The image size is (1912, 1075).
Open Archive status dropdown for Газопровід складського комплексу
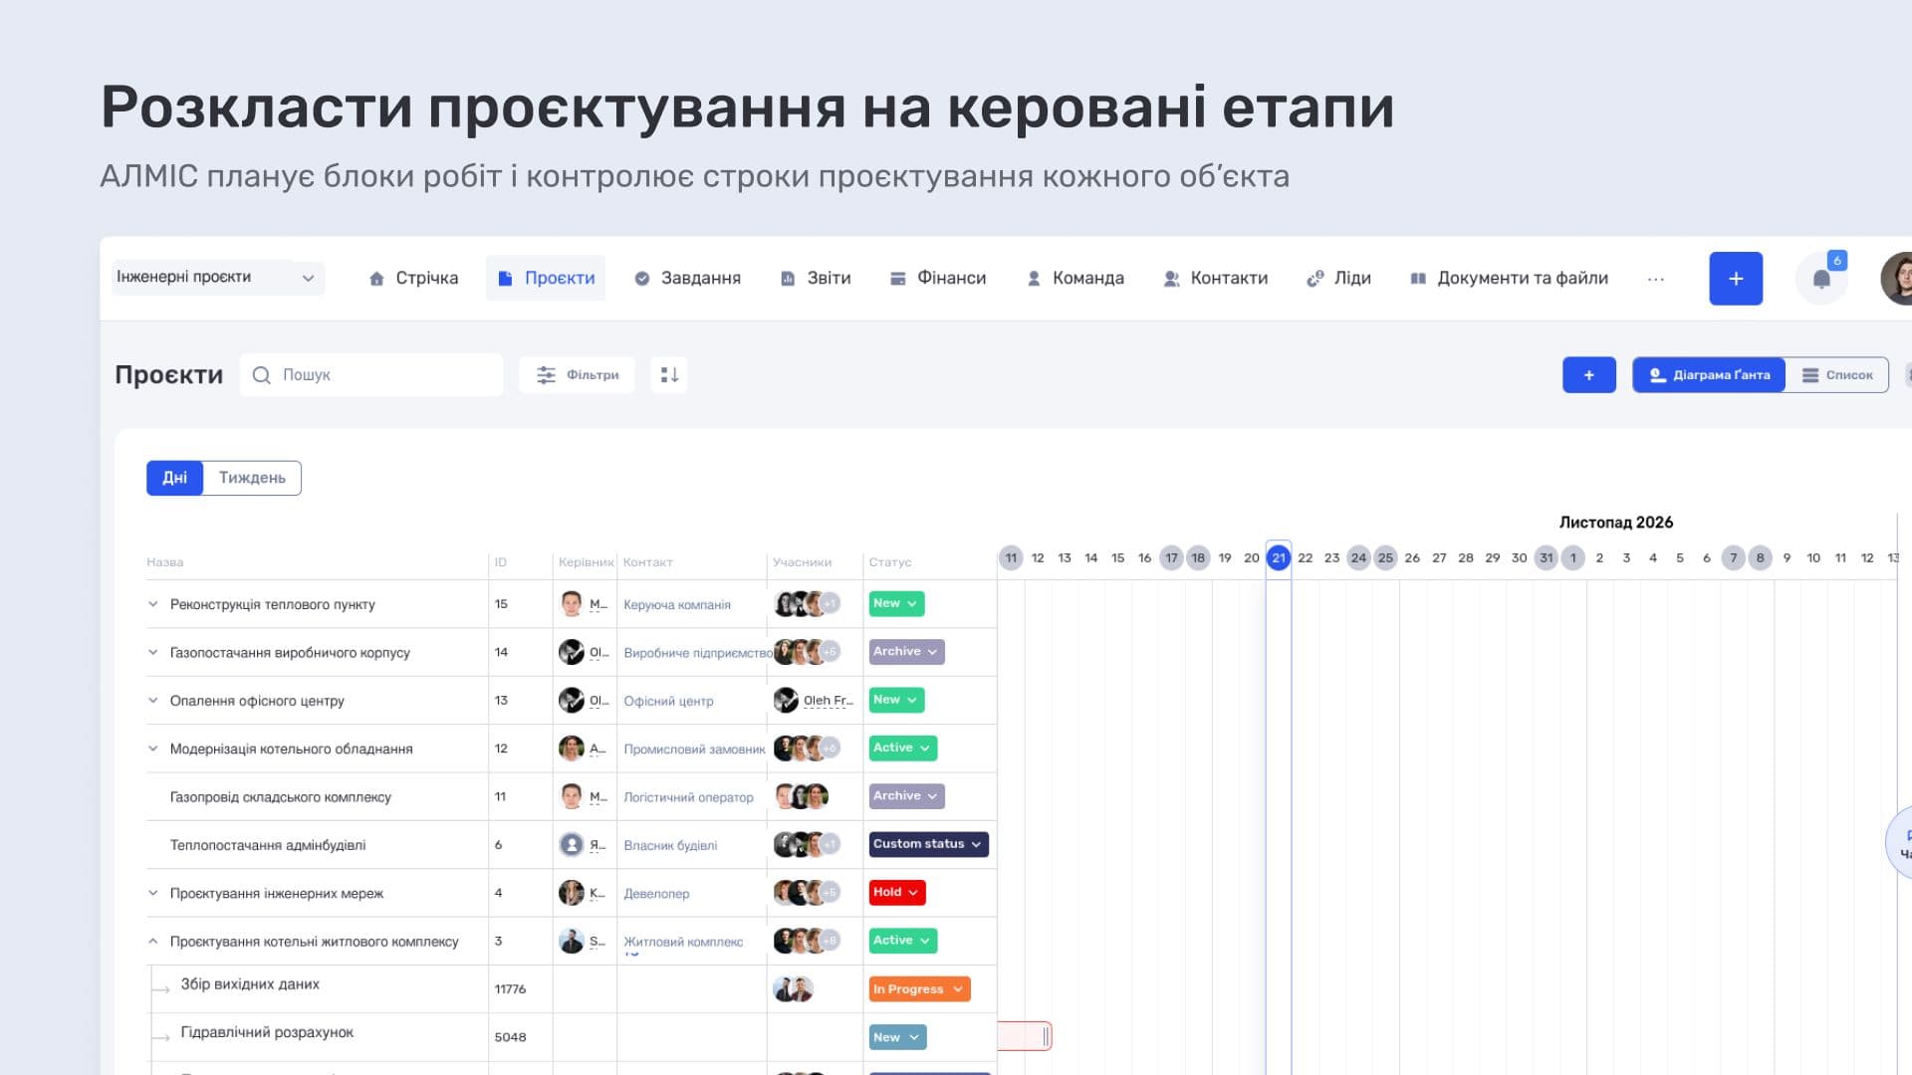pyautogui.click(x=906, y=796)
